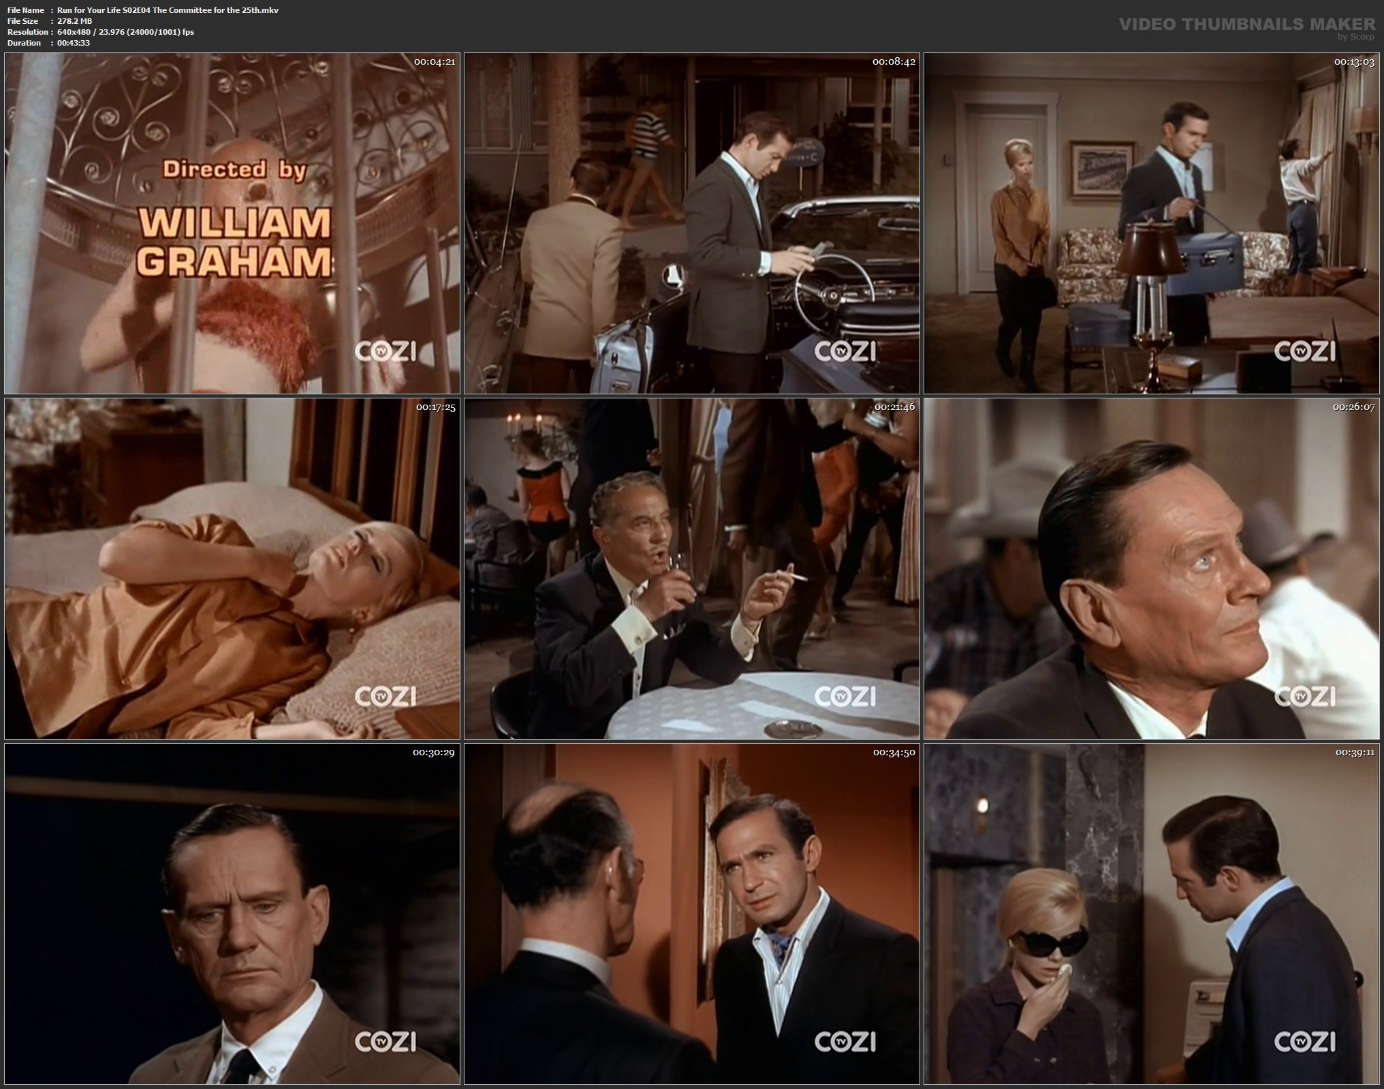The image size is (1384, 1089).
Task: Click the file name text in the header
Action: 168,10
